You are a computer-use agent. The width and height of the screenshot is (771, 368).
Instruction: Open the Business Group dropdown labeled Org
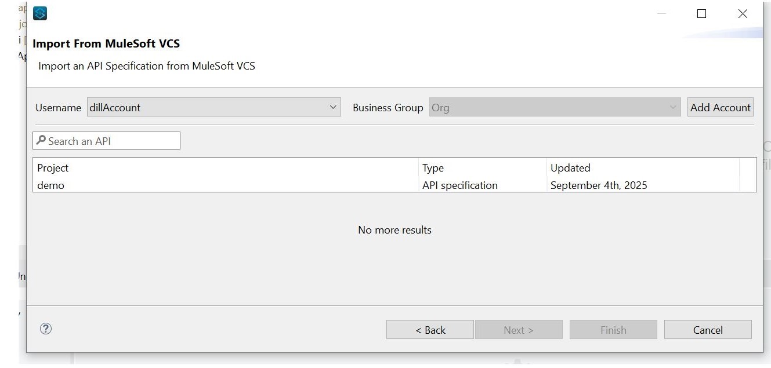pos(551,107)
